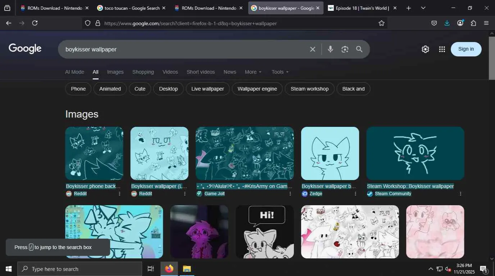The height and width of the screenshot is (276, 495).
Task: Select the News search tab
Action: [x=230, y=72]
